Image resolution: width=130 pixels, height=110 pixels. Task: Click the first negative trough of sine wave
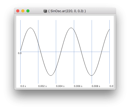pos(51,76)
